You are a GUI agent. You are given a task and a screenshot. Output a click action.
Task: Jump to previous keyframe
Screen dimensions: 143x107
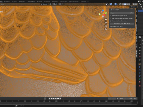52,98
